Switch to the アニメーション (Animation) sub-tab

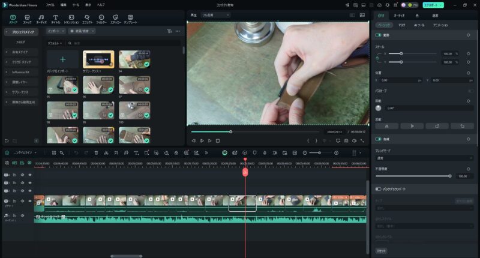click(440, 25)
